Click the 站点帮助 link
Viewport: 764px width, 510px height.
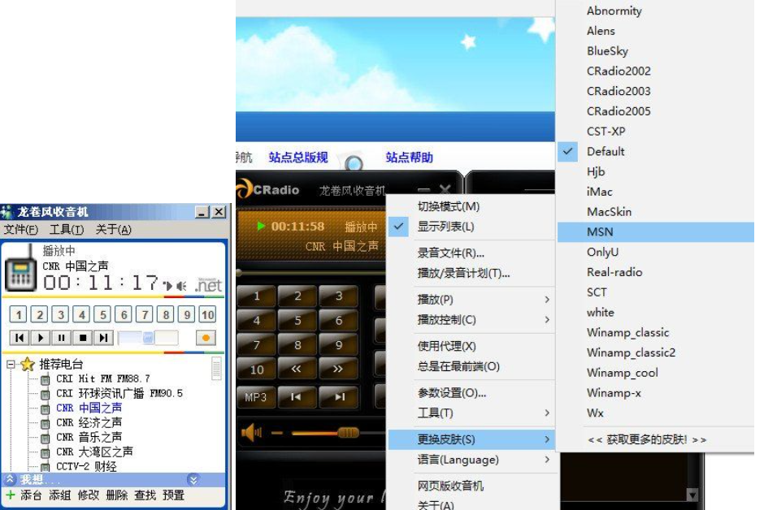tap(410, 158)
